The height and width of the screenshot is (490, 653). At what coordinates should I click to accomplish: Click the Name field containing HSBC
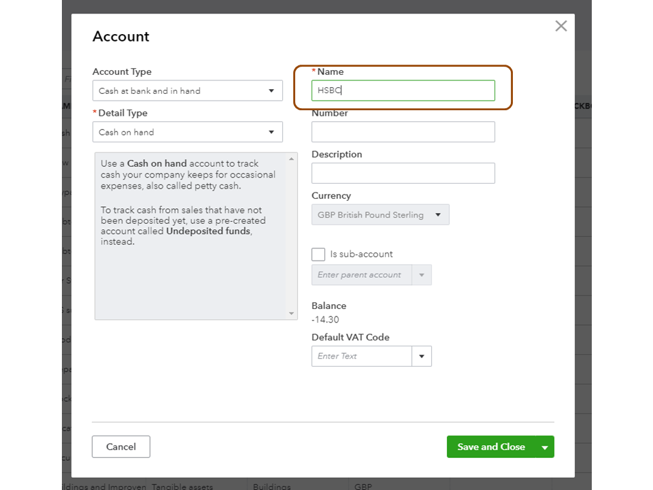(x=403, y=91)
